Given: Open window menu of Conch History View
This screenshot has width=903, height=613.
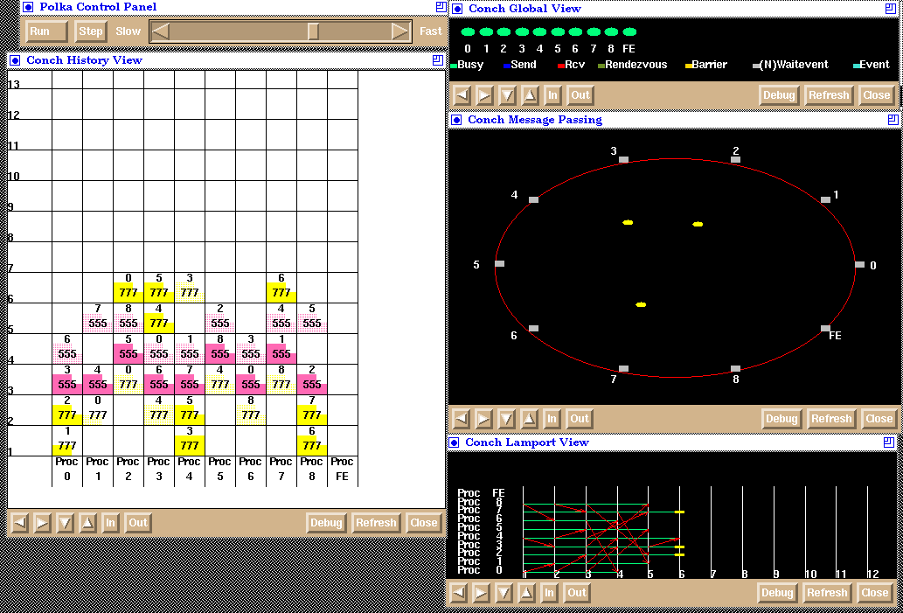Looking at the screenshot, I should (x=15, y=60).
